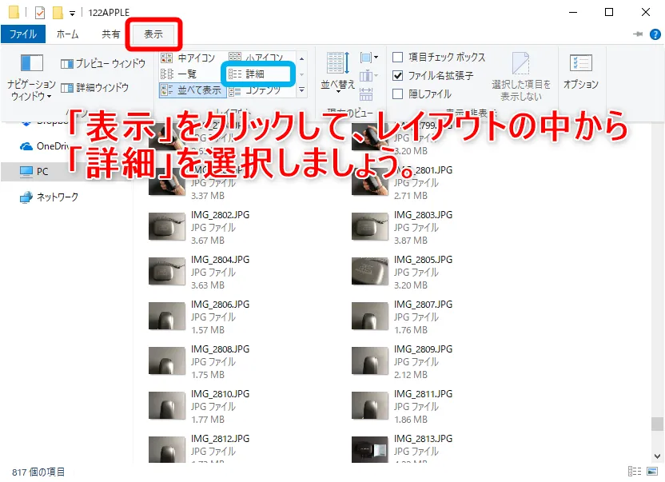
Task: Select the 一覧 layout
Action: click(178, 74)
